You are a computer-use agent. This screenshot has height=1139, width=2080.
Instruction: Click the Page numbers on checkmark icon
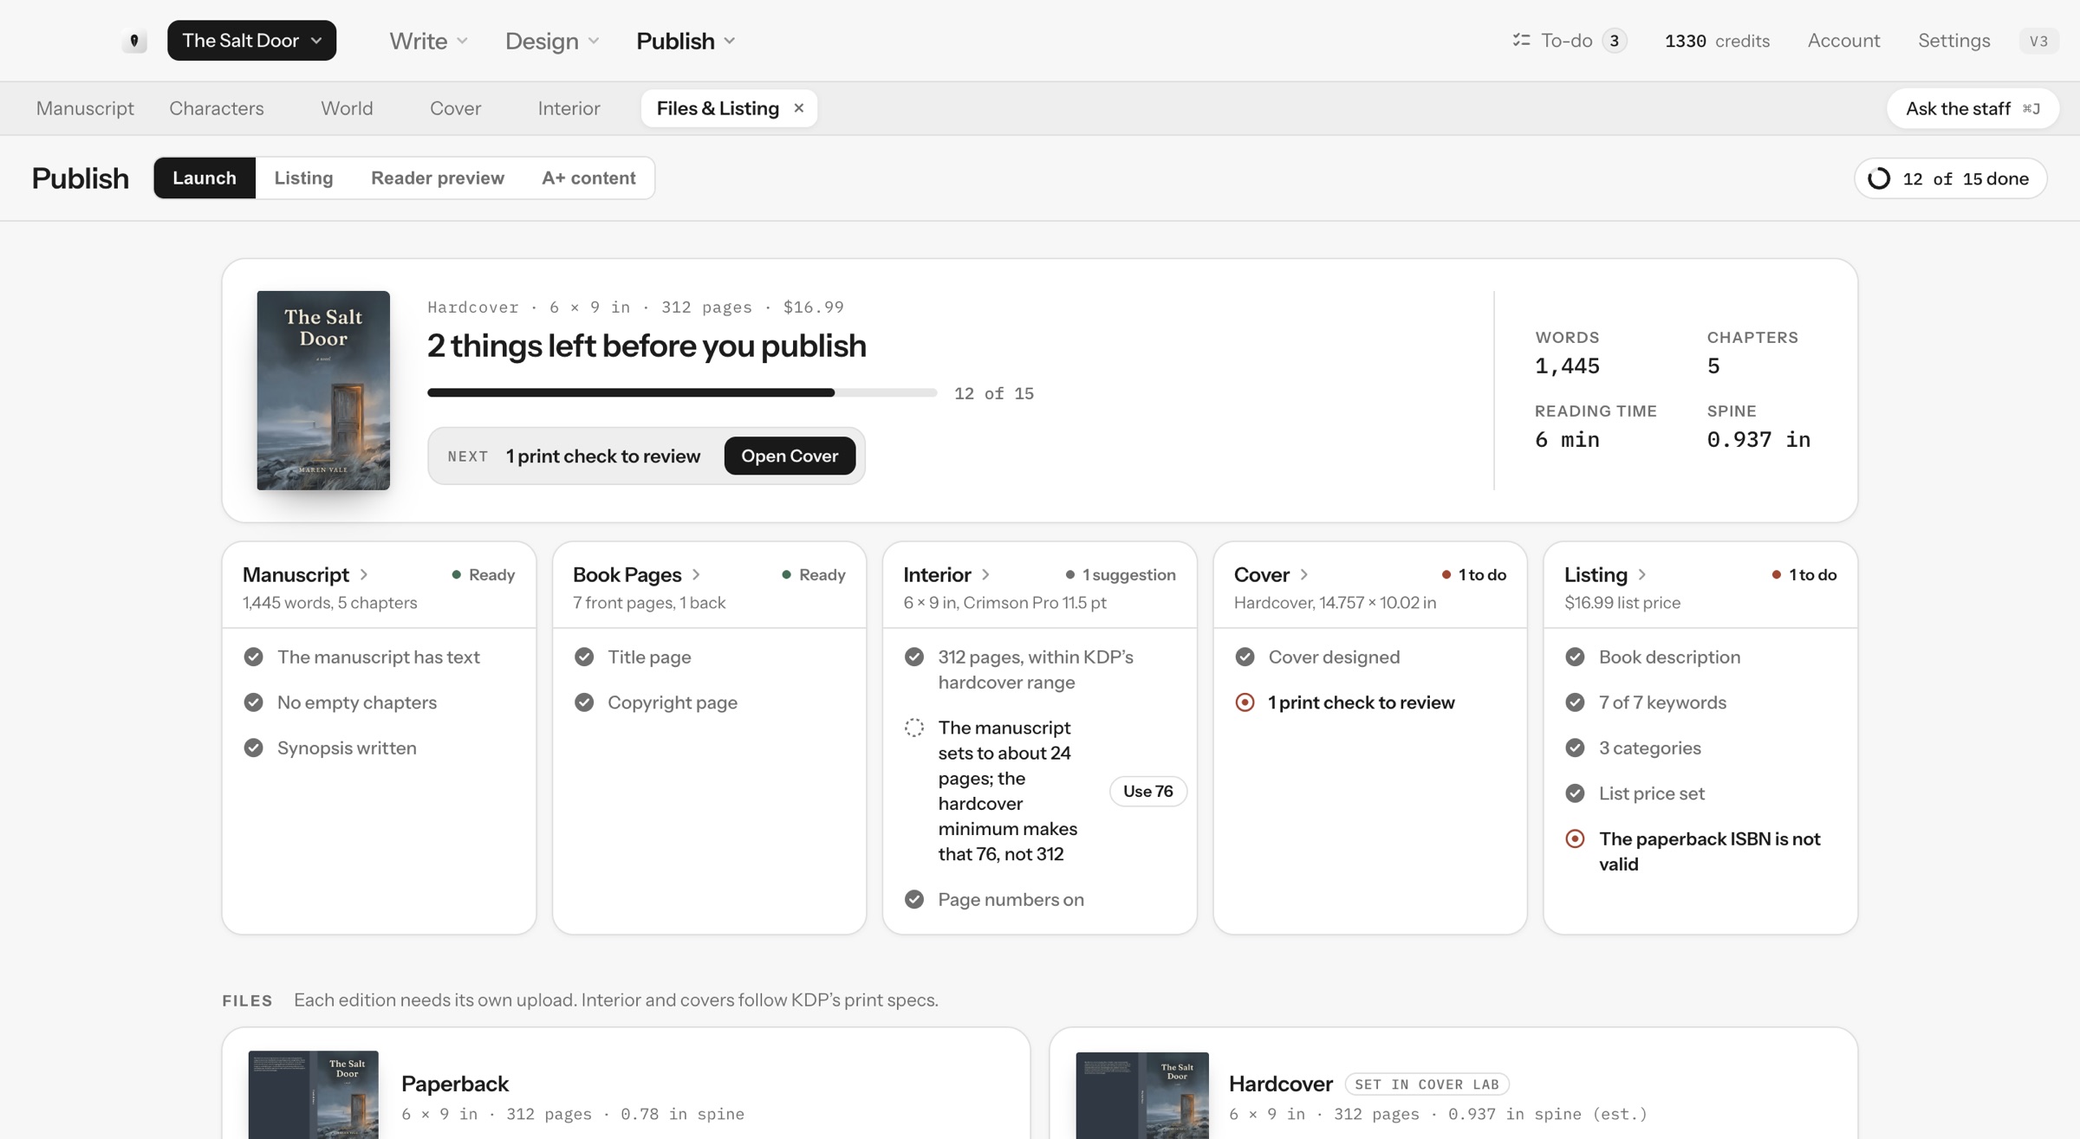point(913,899)
